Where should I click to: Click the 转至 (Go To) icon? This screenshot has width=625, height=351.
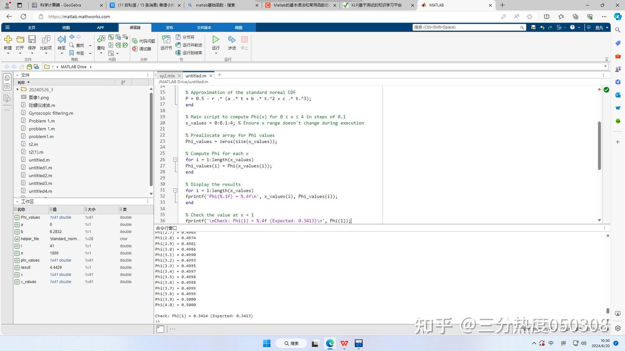pos(62,39)
